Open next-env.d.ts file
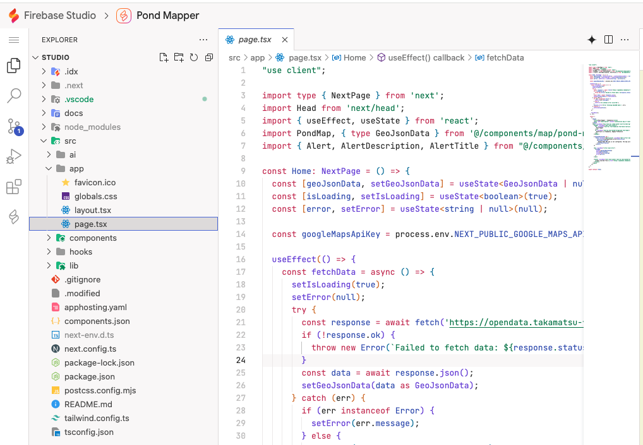The image size is (643, 445). tap(123, 335)
